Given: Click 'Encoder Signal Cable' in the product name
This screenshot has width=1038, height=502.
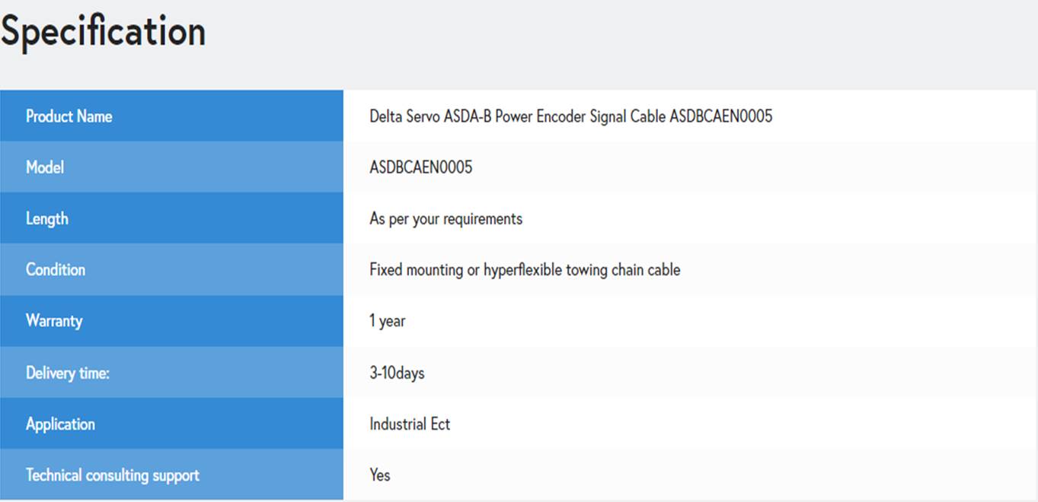Looking at the screenshot, I should pyautogui.click(x=601, y=116).
